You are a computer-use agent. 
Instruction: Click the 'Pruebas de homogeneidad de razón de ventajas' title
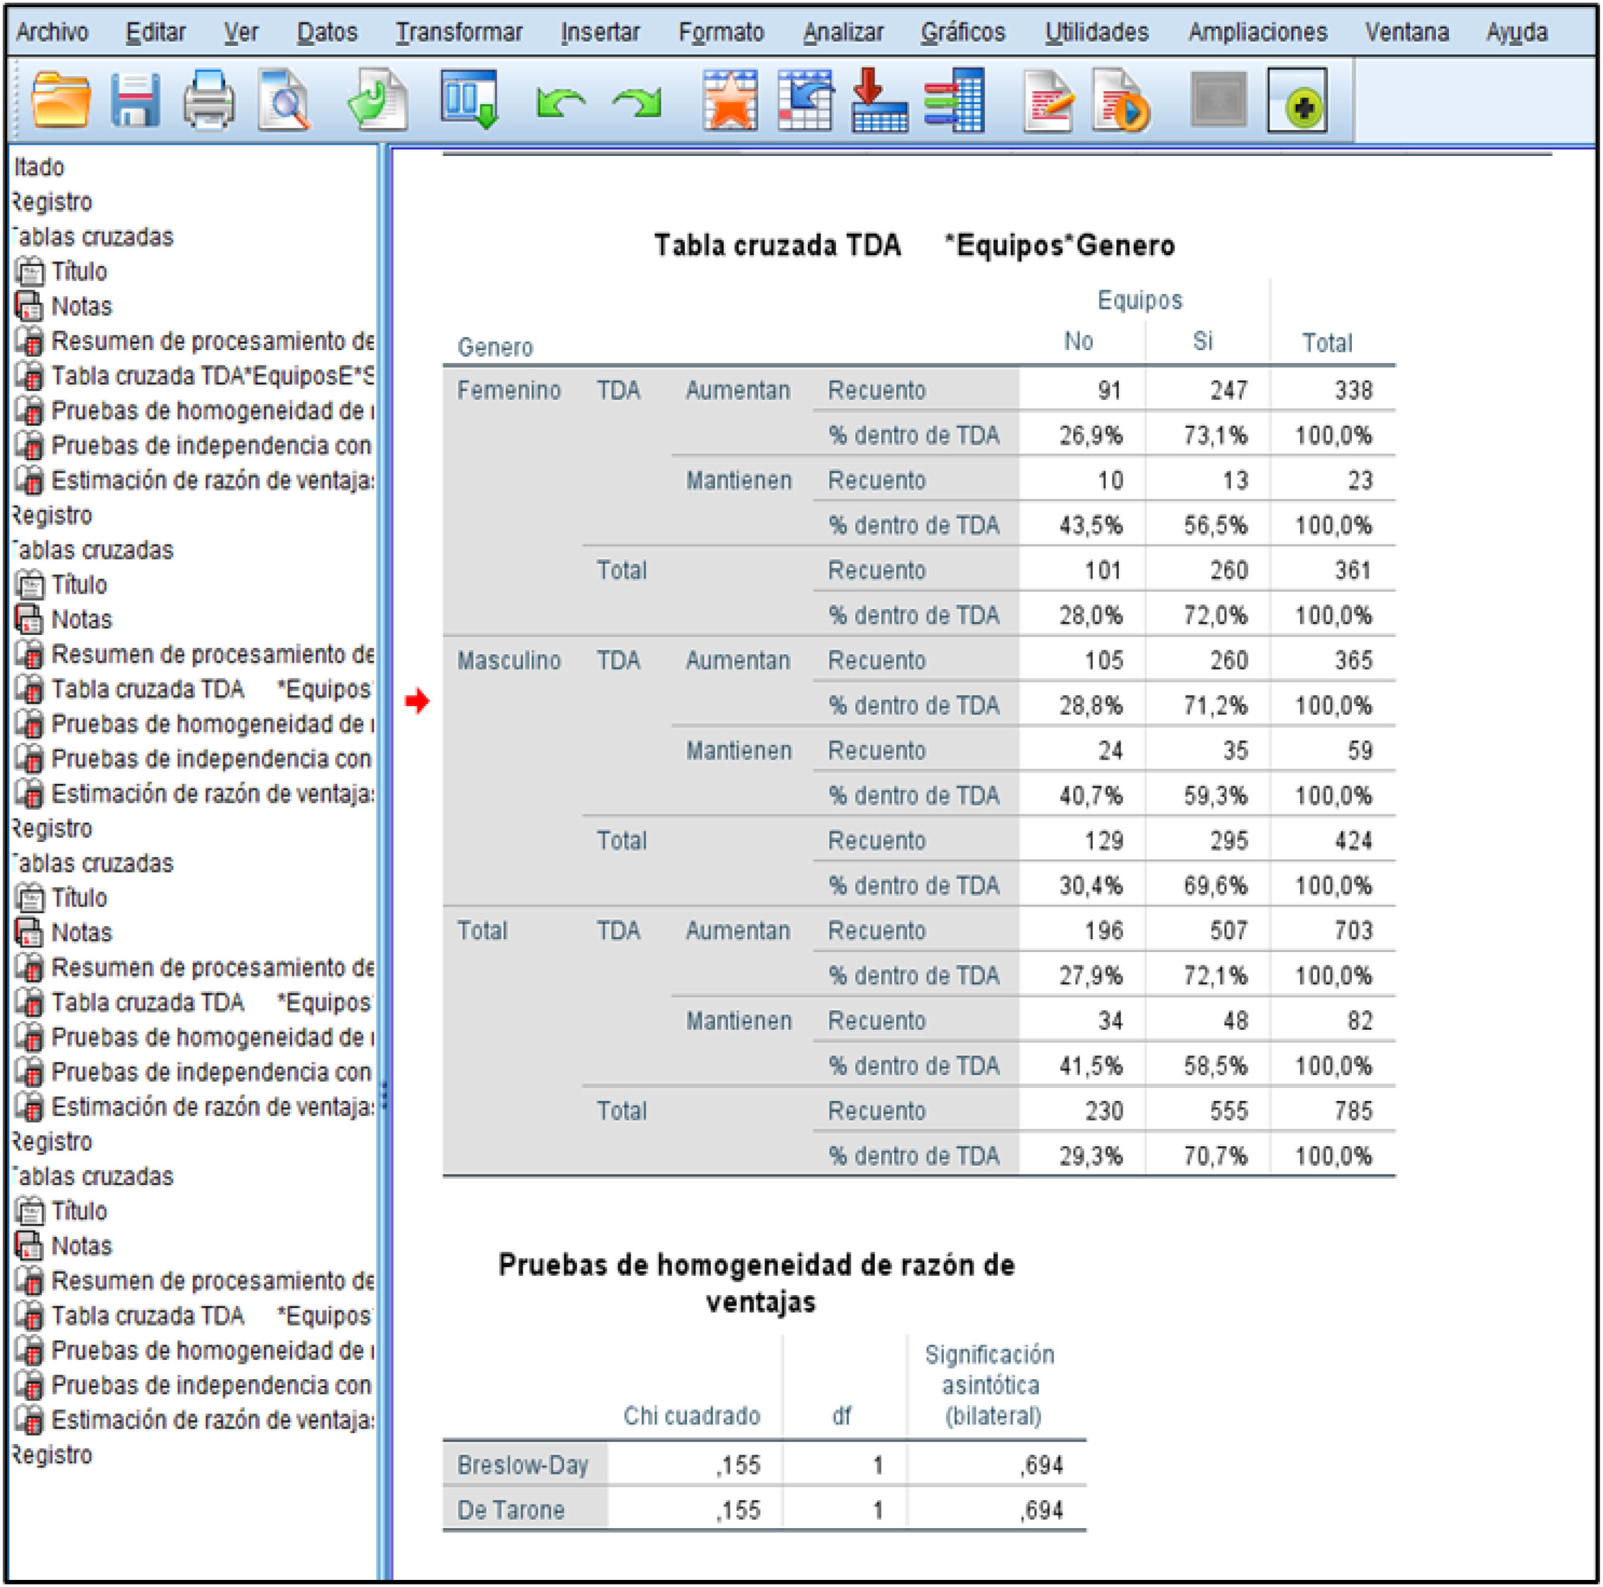[x=757, y=1283]
